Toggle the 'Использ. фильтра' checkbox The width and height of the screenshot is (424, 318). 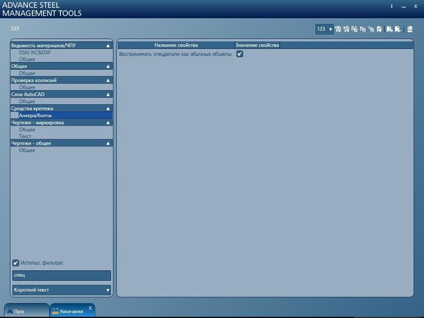click(x=16, y=263)
